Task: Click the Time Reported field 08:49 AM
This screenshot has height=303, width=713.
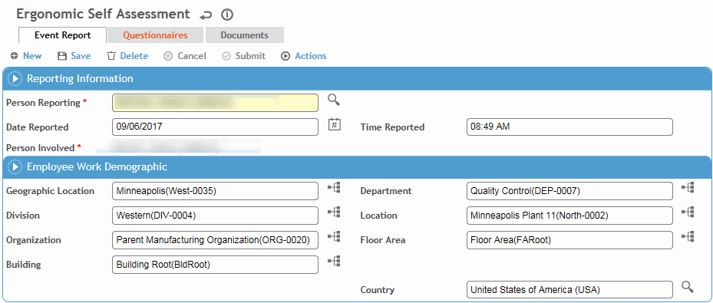Action: pos(569,127)
